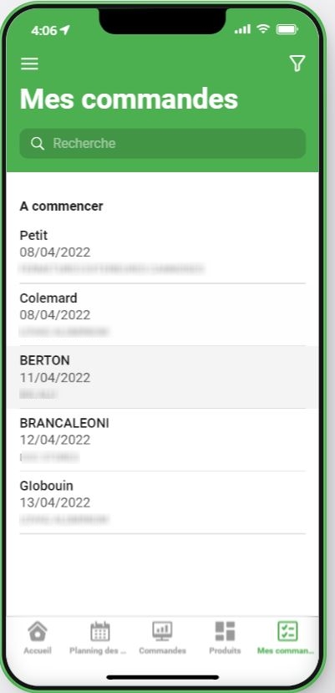Screen dimensions: 335x693
Task: Switch to the Produits tab label
Action: pyautogui.click(x=225, y=650)
